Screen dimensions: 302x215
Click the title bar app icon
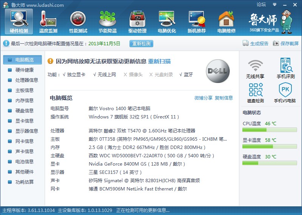point(6,5)
